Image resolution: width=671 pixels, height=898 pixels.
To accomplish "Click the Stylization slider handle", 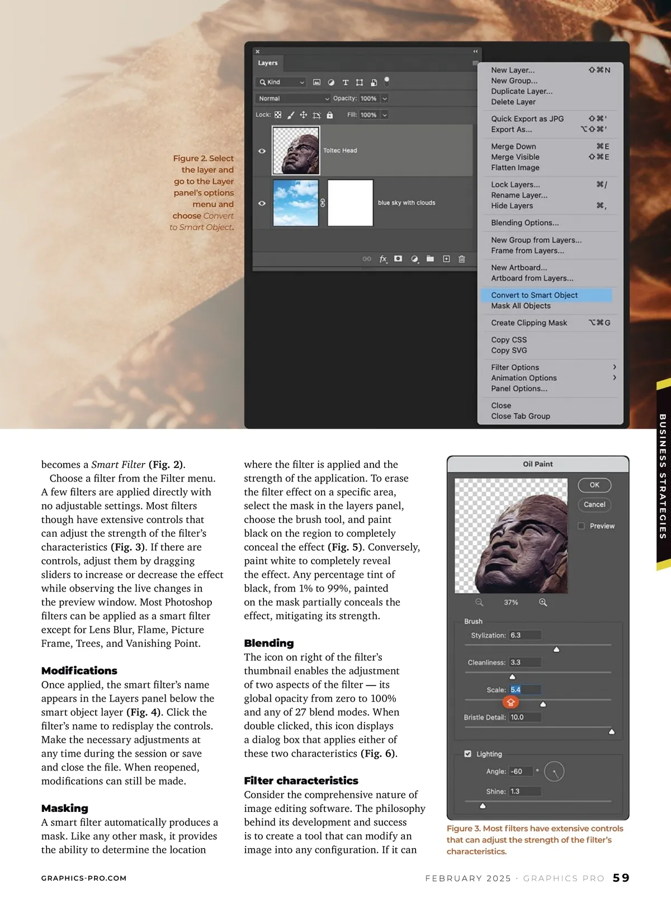I will coord(556,650).
